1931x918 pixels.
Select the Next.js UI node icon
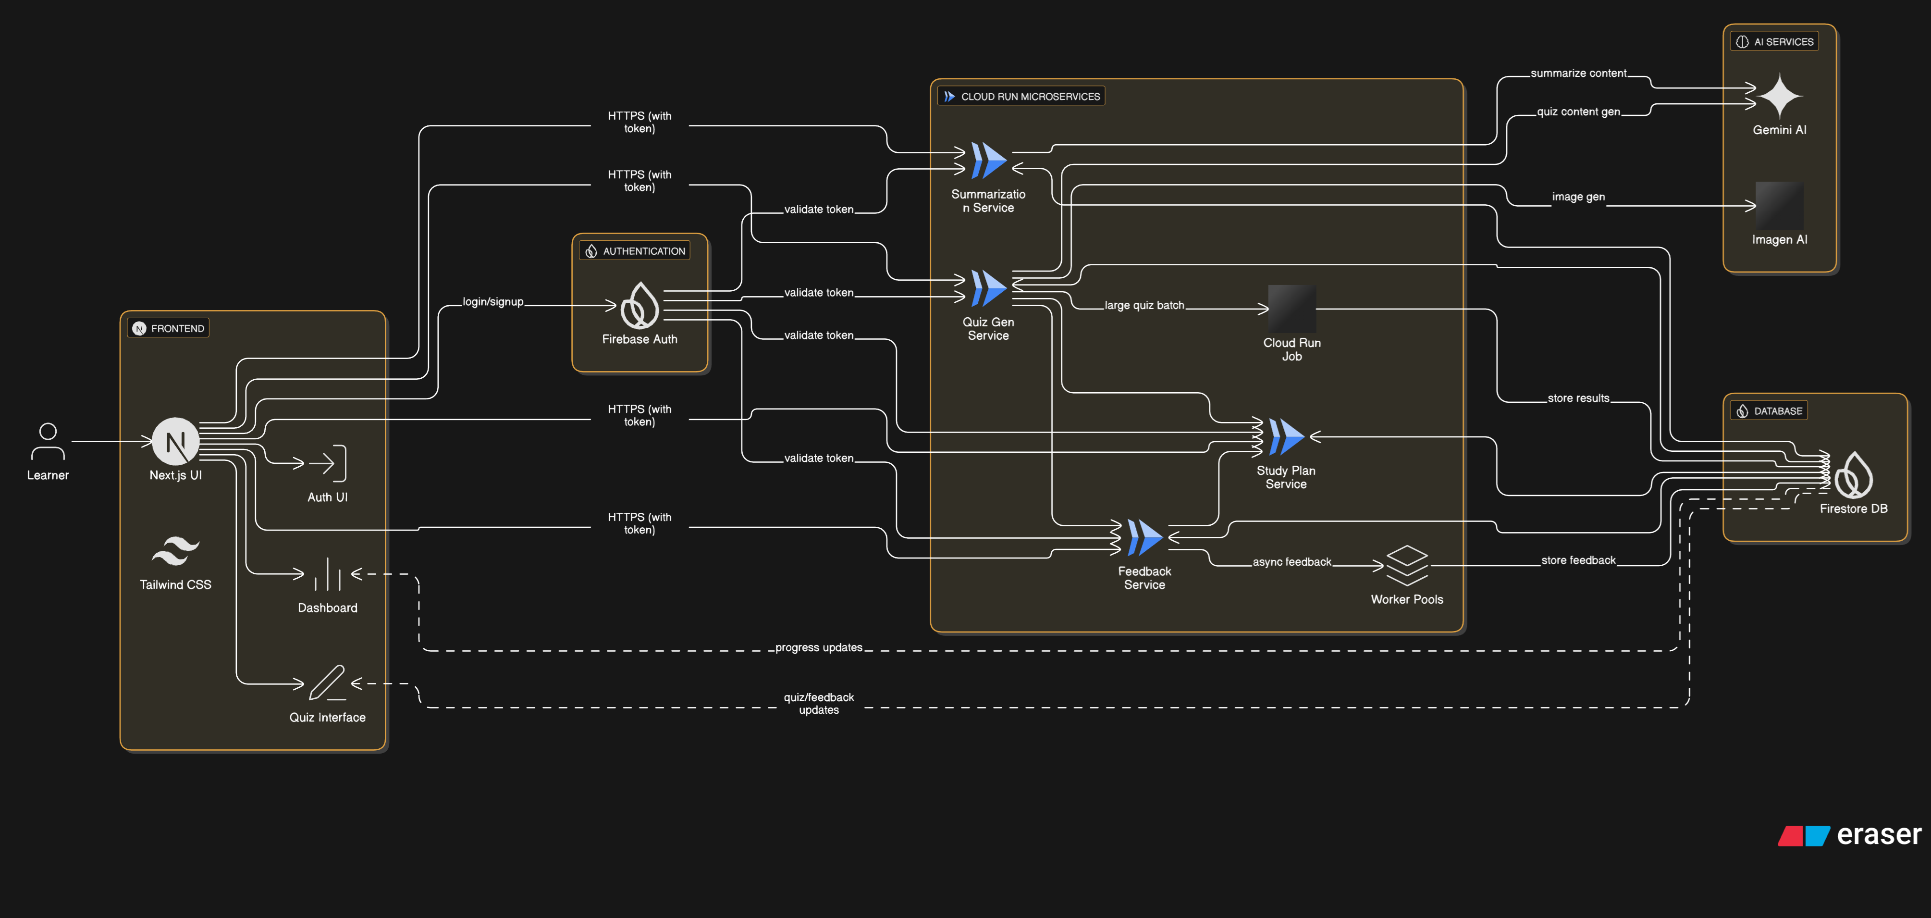pos(175,442)
